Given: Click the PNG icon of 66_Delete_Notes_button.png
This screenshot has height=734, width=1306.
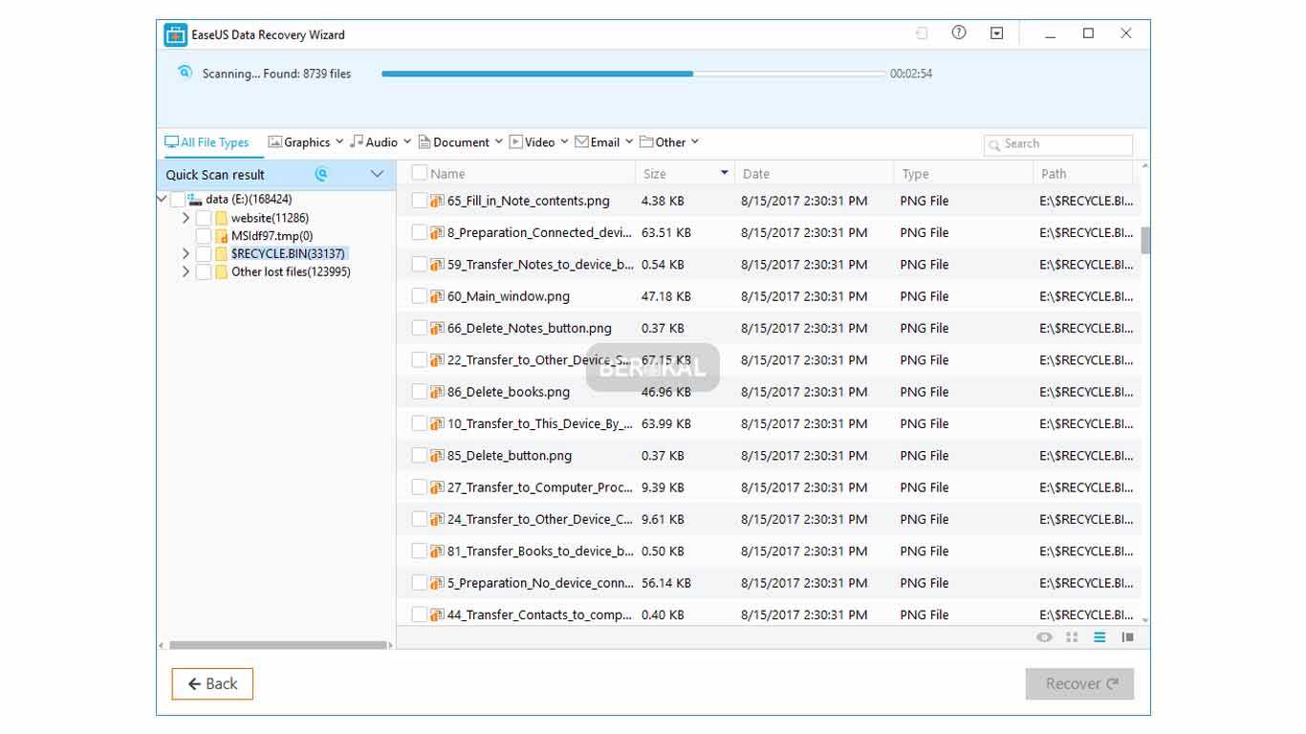Looking at the screenshot, I should (x=437, y=328).
